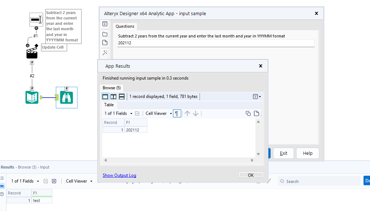Click the horizontal scrollbar in App Results table

179,160
